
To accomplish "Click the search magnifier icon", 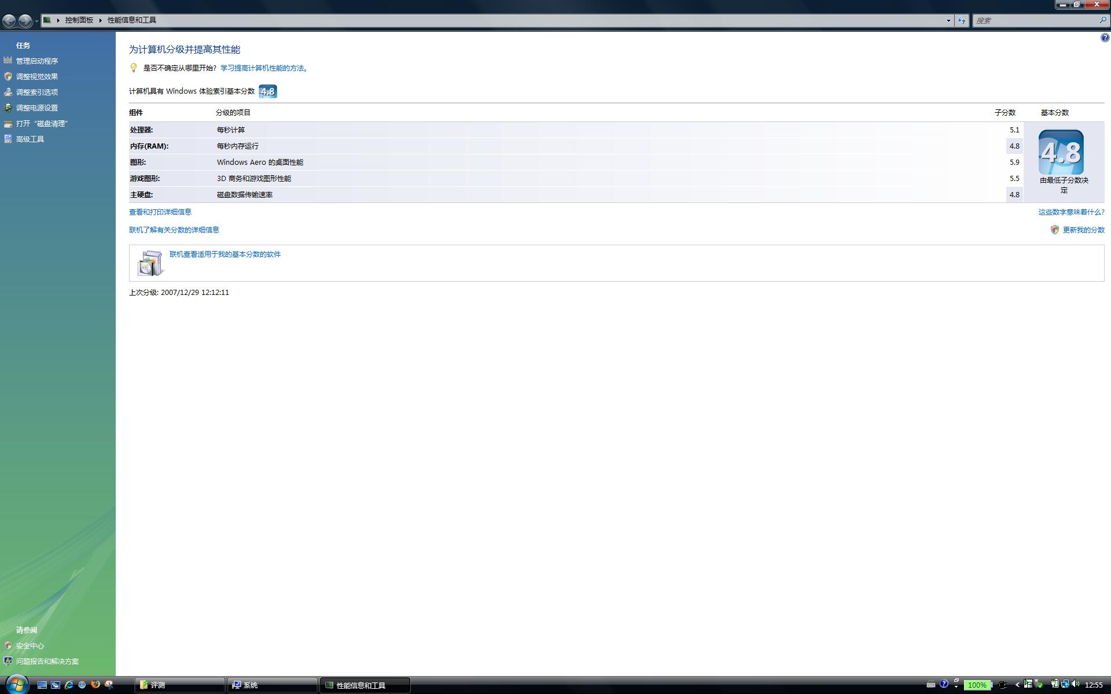I will (x=1102, y=20).
